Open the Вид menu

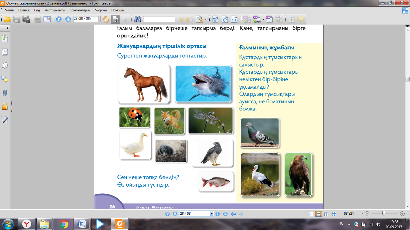coord(37,10)
